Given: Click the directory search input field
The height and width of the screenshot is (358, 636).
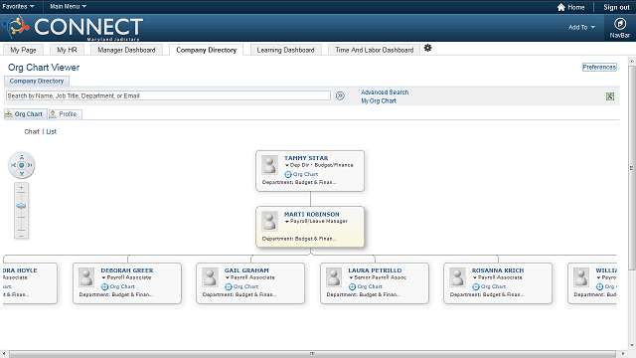Looking at the screenshot, I should 168,95.
